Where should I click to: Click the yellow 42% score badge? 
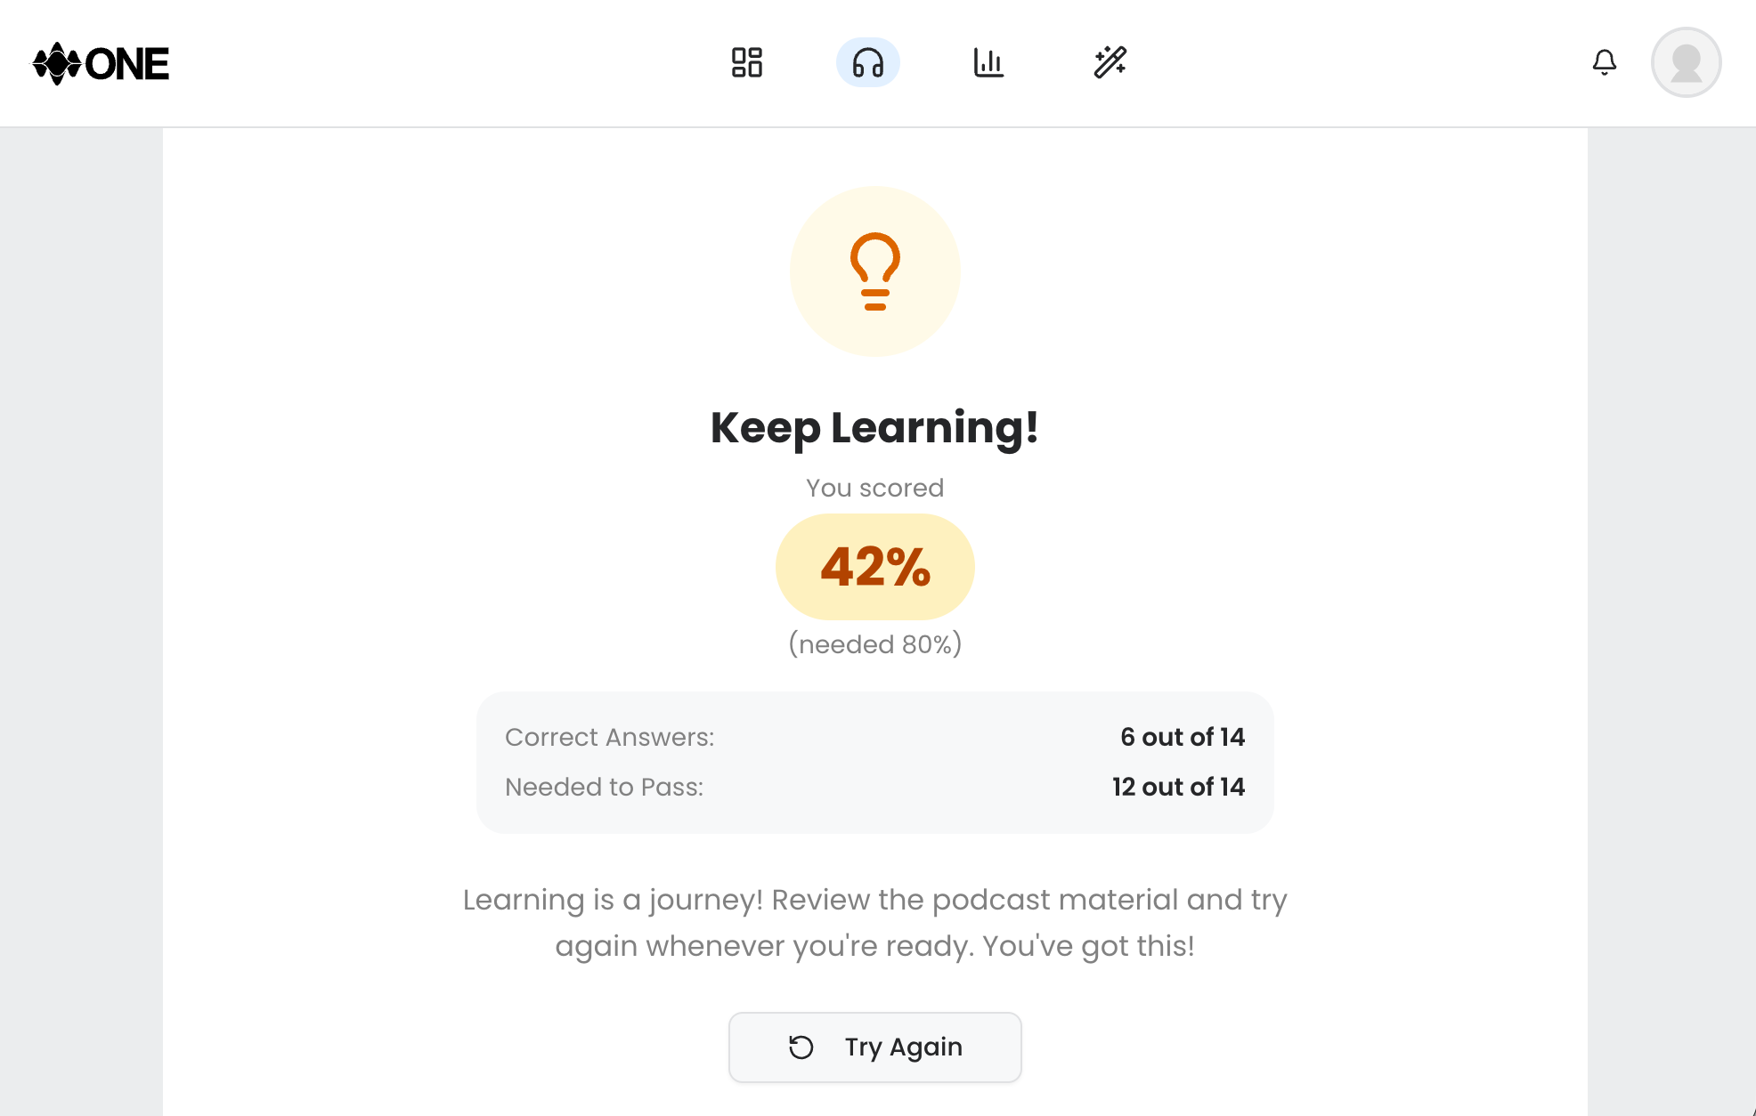(x=874, y=566)
